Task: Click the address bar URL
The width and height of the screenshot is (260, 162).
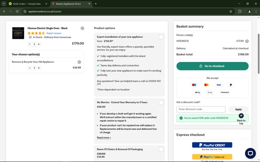Action: pyautogui.click(x=45, y=11)
